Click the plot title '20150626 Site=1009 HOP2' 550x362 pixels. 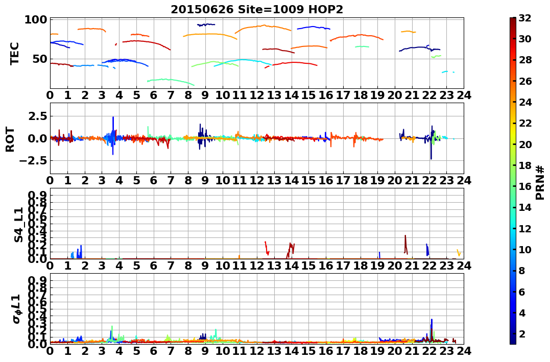pyautogui.click(x=257, y=10)
